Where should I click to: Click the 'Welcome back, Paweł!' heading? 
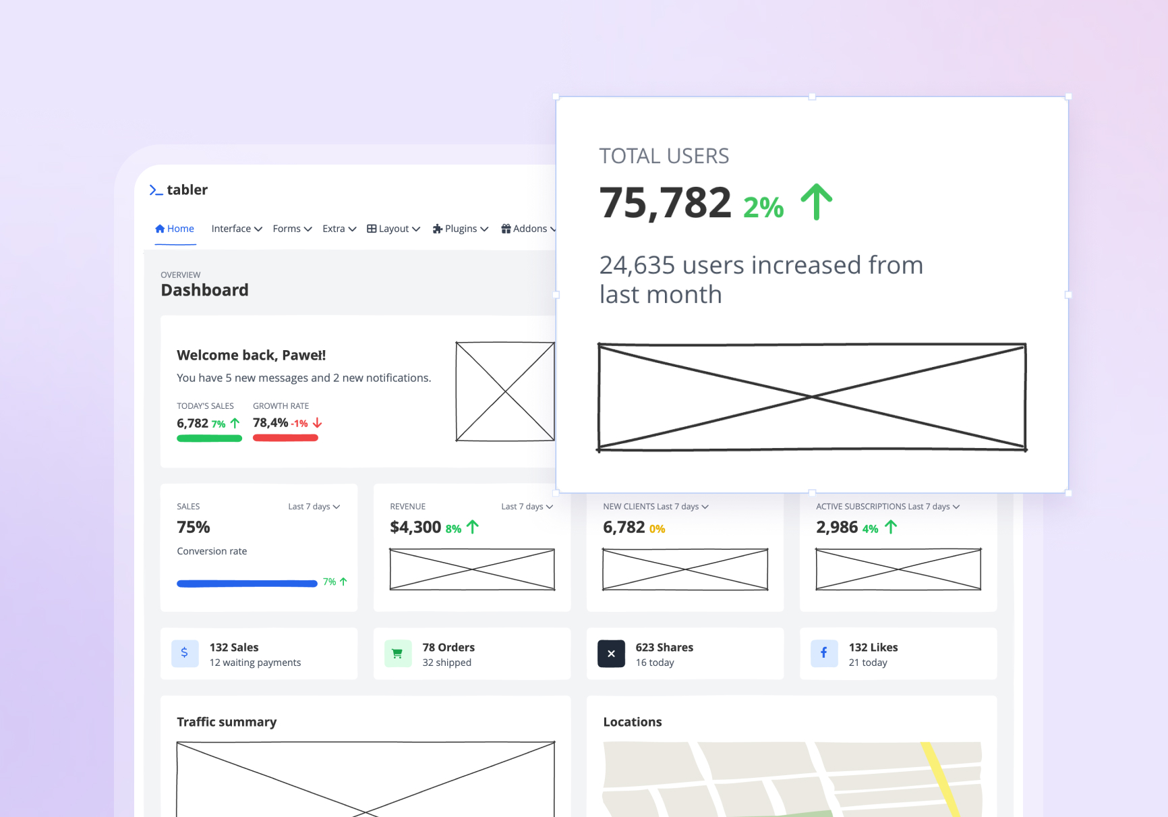251,355
